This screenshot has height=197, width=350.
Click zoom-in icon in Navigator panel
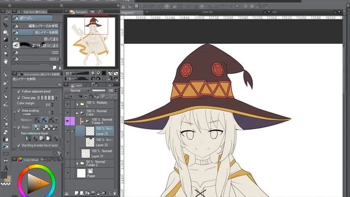tap(98, 73)
